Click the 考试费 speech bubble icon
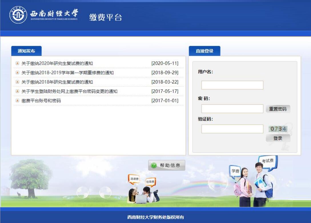 pyautogui.click(x=267, y=161)
